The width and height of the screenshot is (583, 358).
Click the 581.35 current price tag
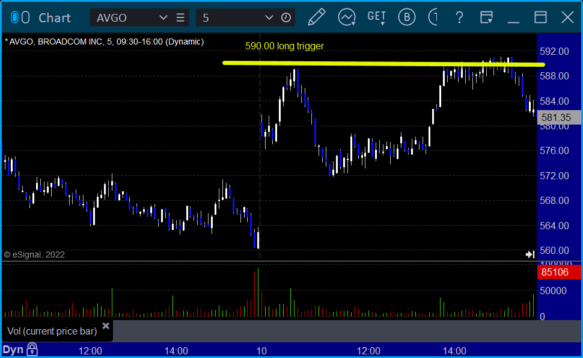pos(558,117)
